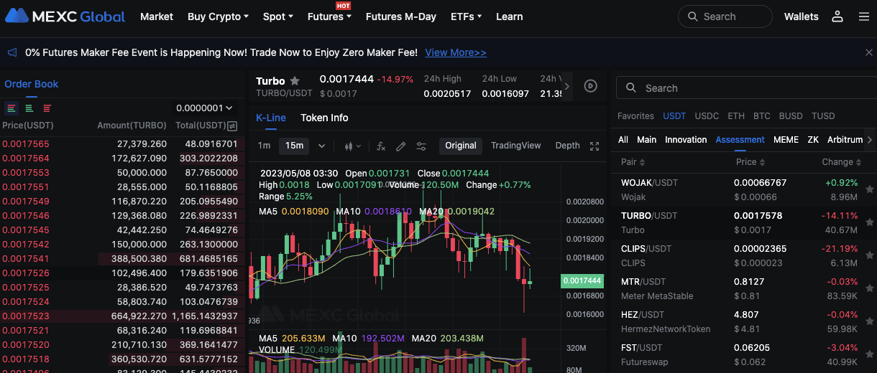877x373 pixels.
Task: Open the Buy Crypto dropdown menu
Action: tap(218, 16)
